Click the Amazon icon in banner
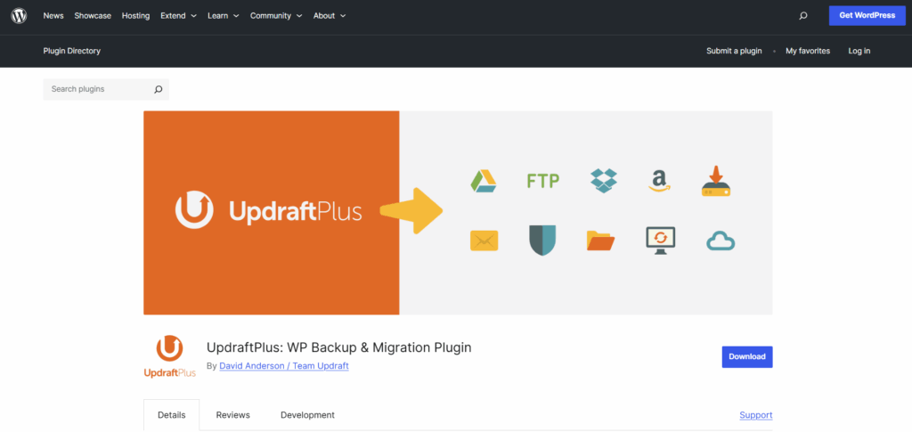This screenshot has height=432, width=912. [659, 181]
